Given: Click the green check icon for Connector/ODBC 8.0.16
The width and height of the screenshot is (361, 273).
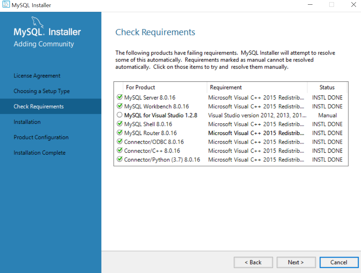Looking at the screenshot, I should 119,141.
